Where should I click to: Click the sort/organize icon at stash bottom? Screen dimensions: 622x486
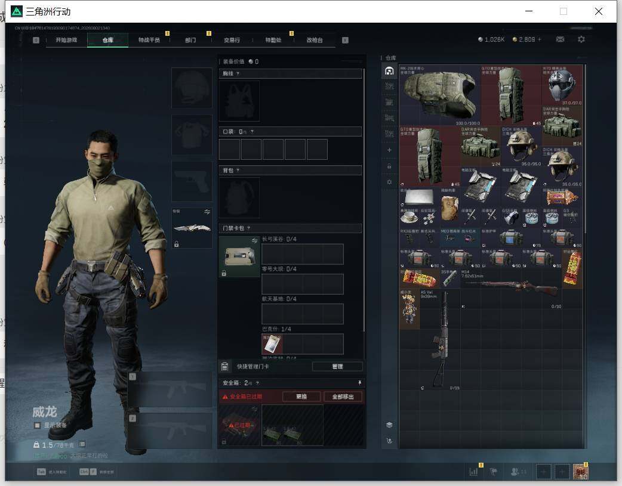[x=389, y=441]
